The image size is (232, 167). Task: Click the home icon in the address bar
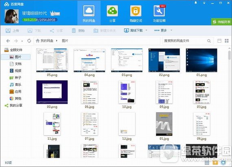(38, 41)
